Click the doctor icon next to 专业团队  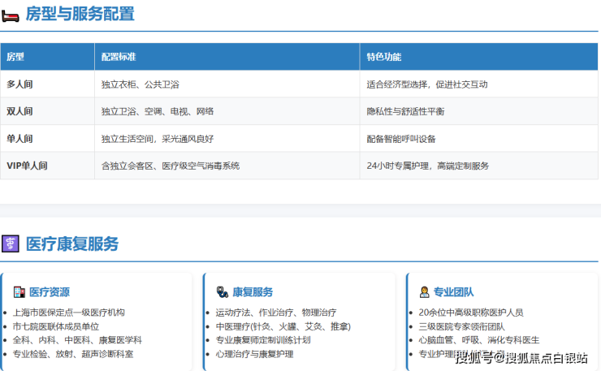point(424,292)
